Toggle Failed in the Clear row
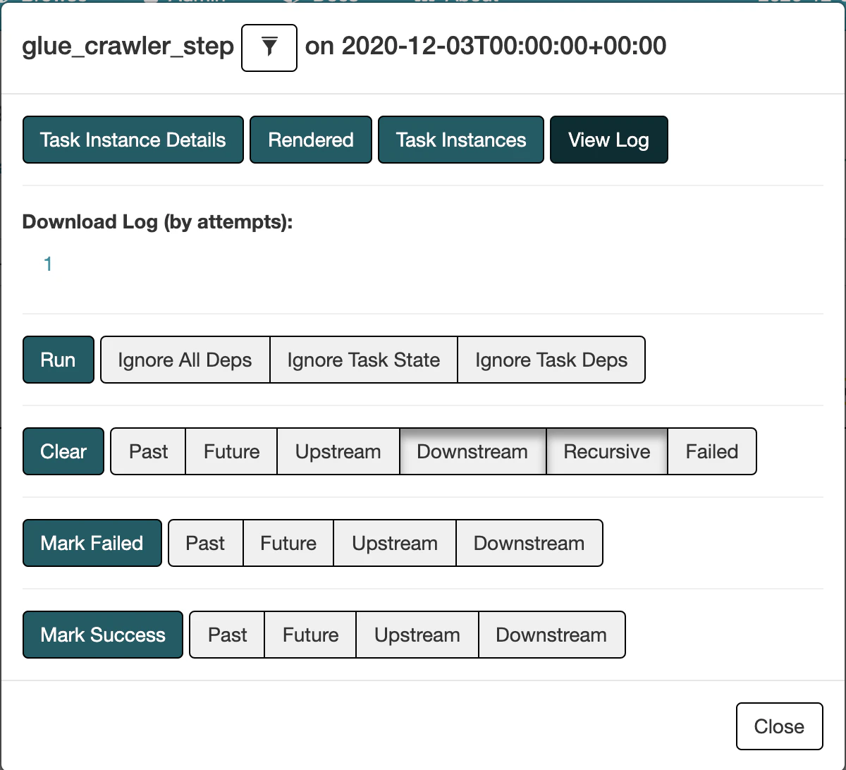The height and width of the screenshot is (770, 846). click(712, 451)
